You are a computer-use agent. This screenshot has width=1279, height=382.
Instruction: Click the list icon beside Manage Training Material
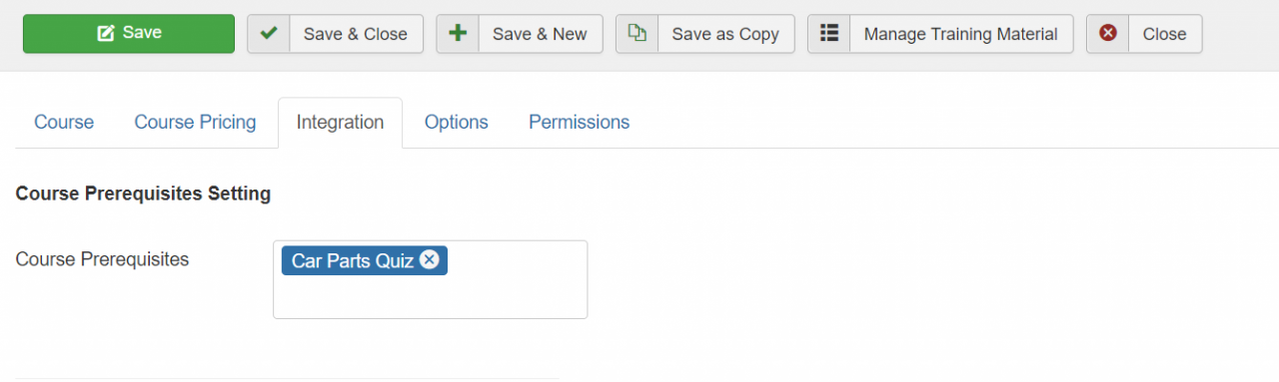click(x=828, y=33)
